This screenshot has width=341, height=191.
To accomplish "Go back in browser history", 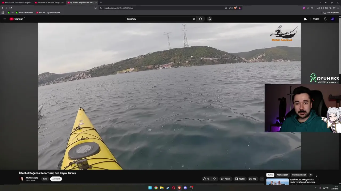I will [3, 8].
